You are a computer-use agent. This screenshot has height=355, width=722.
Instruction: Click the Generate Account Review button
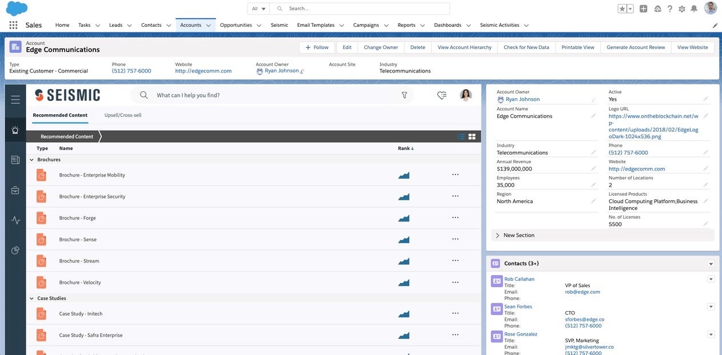click(x=636, y=47)
